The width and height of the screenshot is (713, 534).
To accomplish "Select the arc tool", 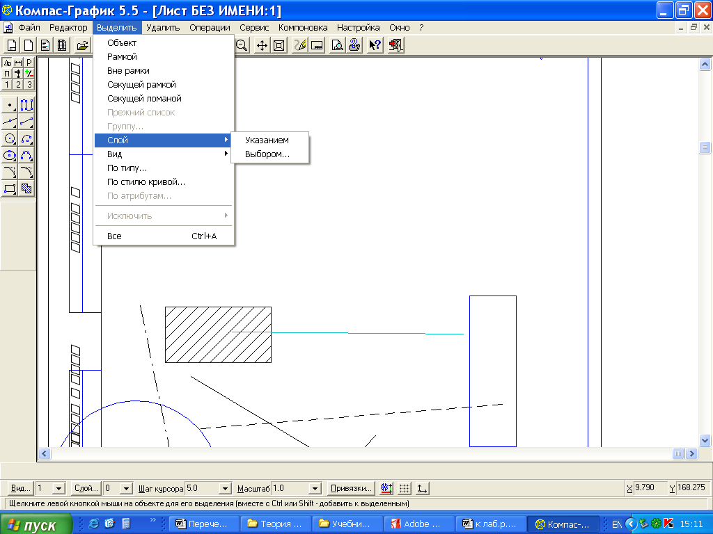I will pos(26,138).
